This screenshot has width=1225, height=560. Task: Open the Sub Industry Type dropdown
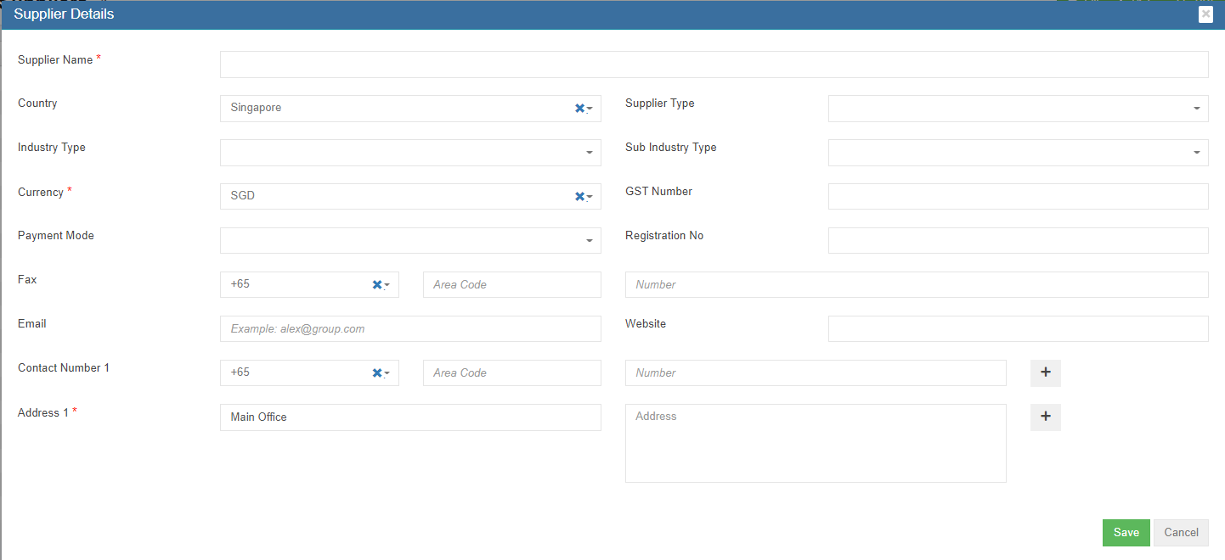(x=1018, y=153)
